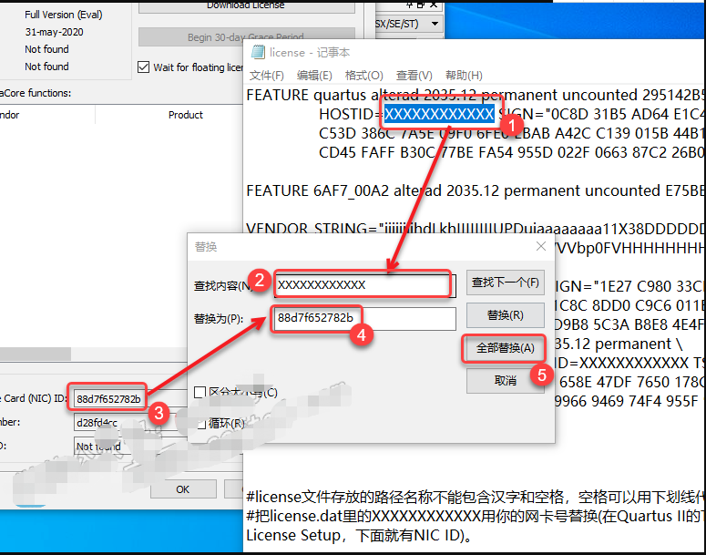The image size is (706, 555).
Task: Click the '替换' dialog title text
Action: point(206,246)
